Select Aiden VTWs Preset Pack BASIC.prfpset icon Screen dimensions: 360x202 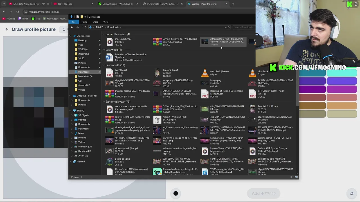click(x=157, y=120)
